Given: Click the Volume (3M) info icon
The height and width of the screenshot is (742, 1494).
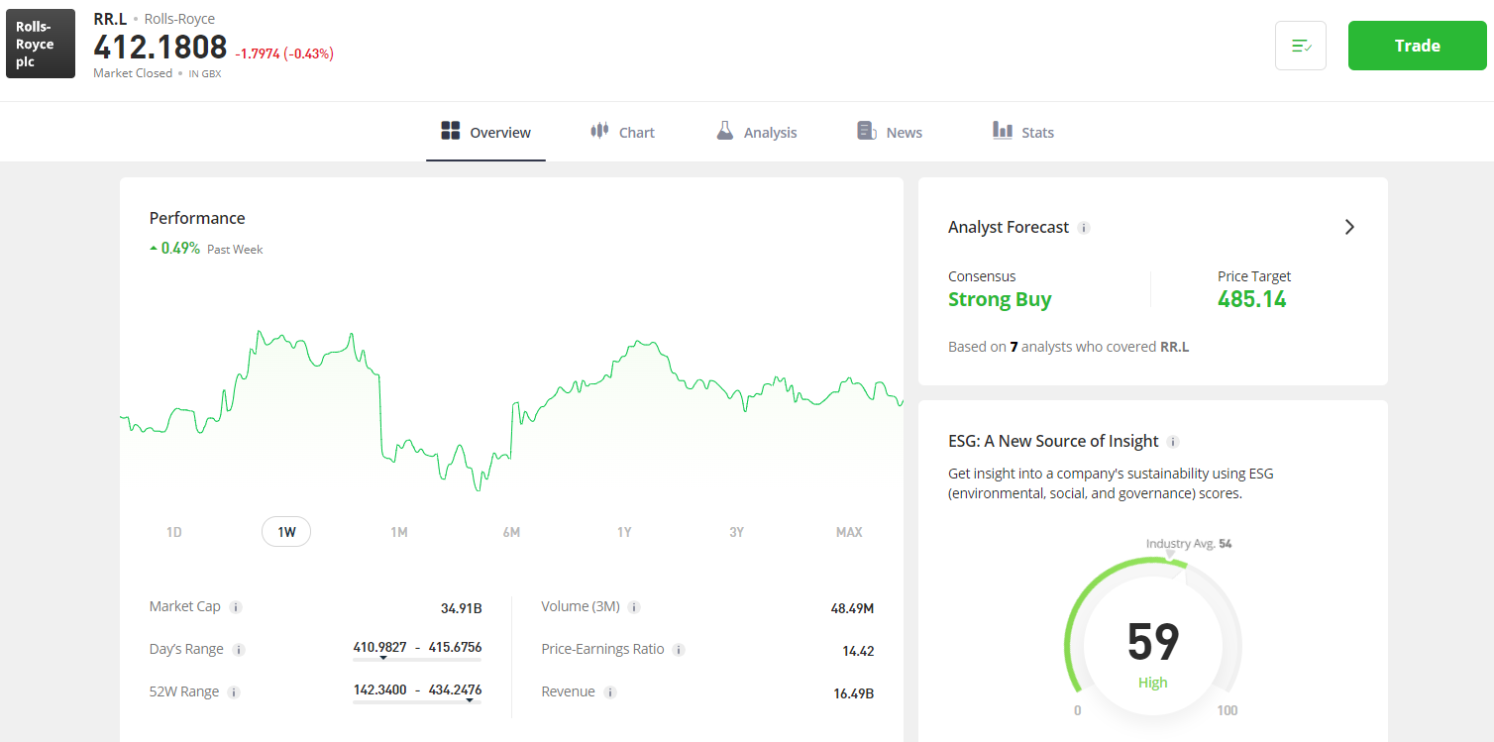Looking at the screenshot, I should tap(634, 607).
